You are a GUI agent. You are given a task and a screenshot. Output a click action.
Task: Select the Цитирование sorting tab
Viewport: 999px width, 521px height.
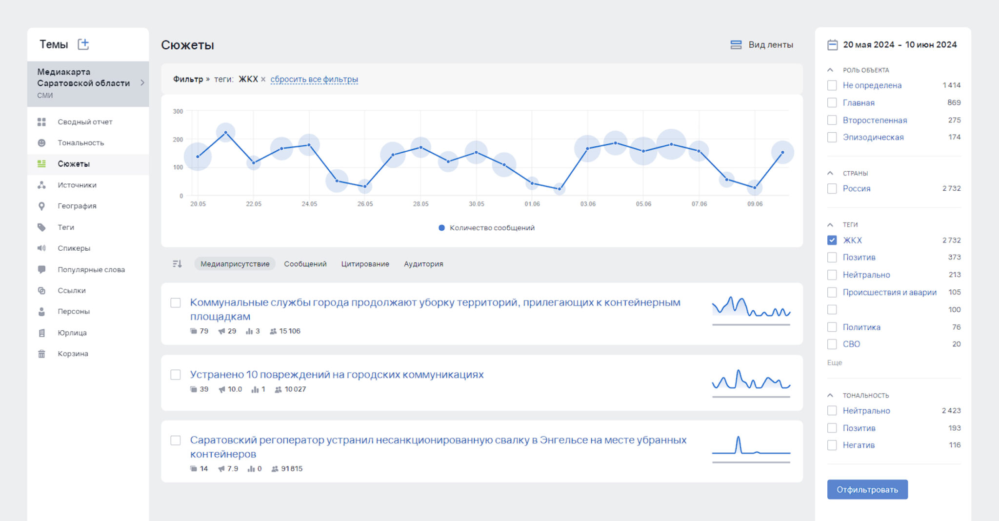tap(365, 264)
